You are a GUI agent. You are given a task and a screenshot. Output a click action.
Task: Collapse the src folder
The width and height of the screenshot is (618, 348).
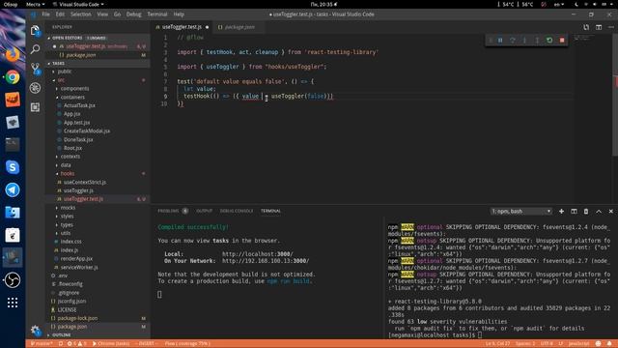(61, 80)
